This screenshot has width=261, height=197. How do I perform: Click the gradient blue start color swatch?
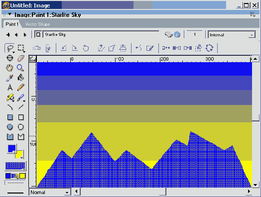[8, 176]
